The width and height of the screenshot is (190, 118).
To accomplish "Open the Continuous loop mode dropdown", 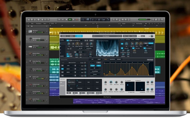I will coord(89,48).
